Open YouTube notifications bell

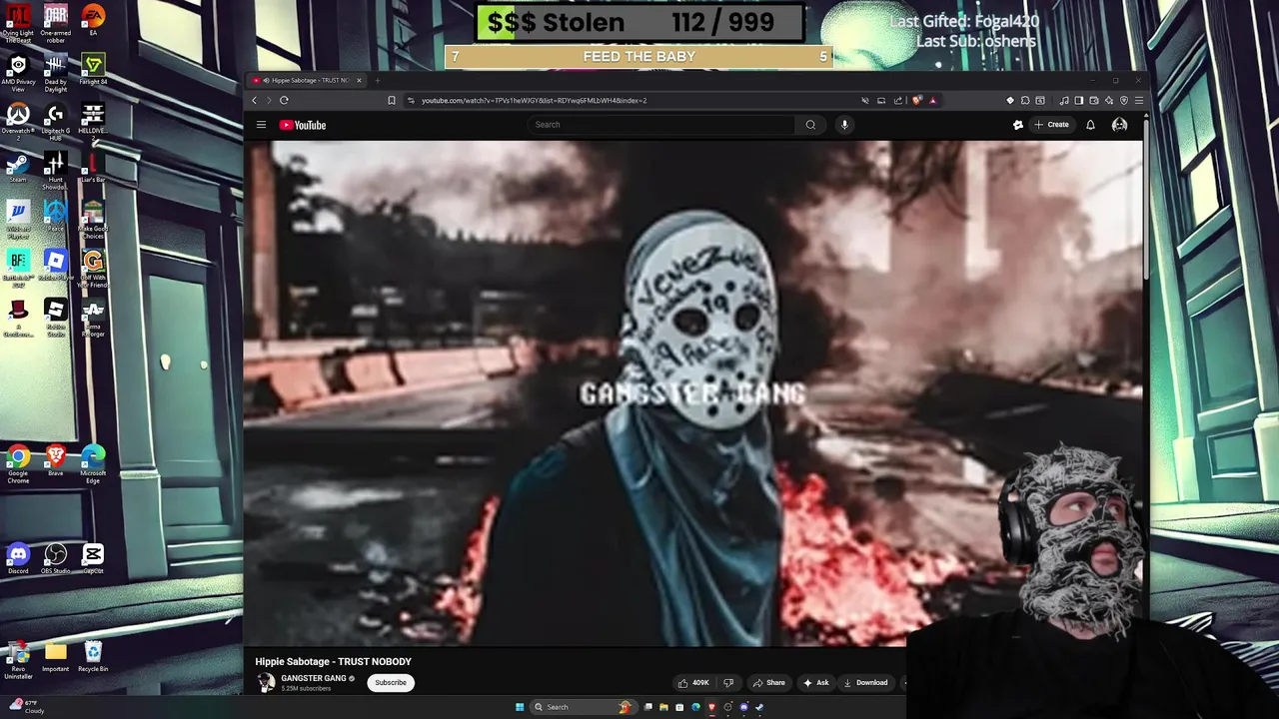(x=1090, y=125)
